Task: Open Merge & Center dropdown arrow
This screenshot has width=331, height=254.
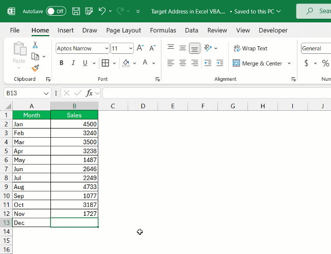Action: [289, 63]
